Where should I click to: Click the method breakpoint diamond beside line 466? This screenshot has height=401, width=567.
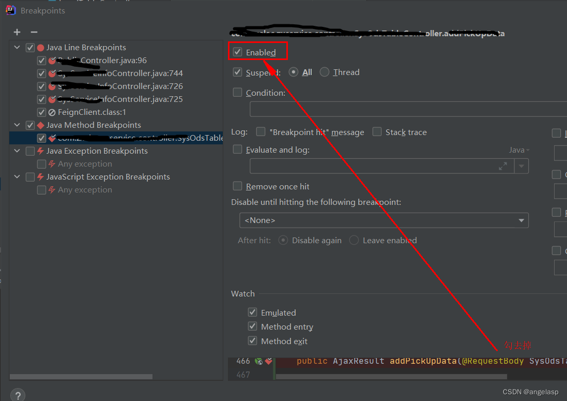[269, 361]
